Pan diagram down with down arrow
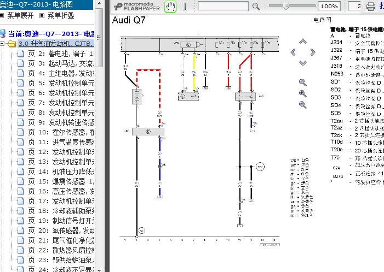Image resolution: width=384 pixels, height=272 pixels. (x=303, y=63)
